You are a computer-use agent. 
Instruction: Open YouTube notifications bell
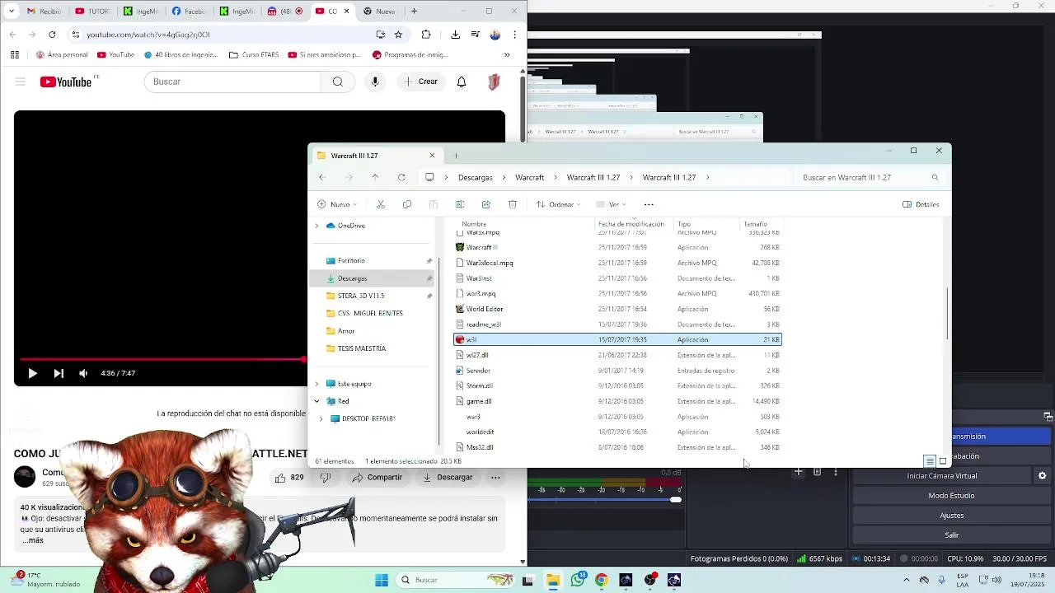[462, 82]
